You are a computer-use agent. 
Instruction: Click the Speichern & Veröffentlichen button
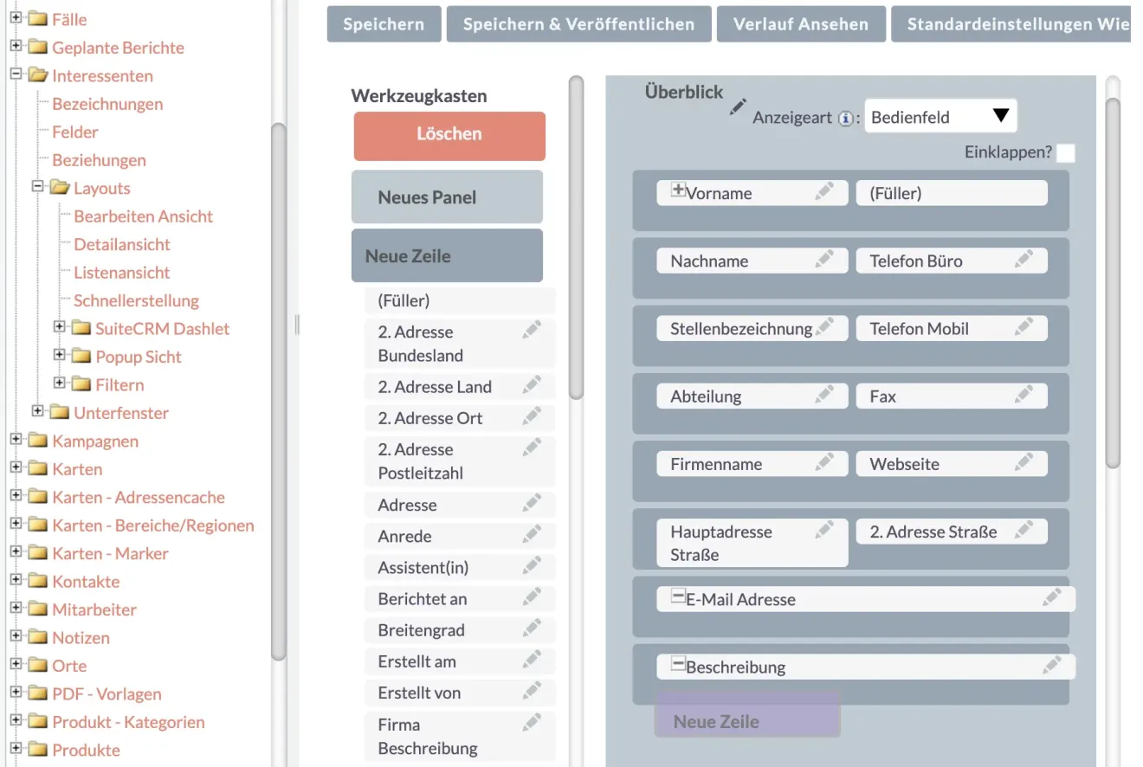tap(578, 24)
